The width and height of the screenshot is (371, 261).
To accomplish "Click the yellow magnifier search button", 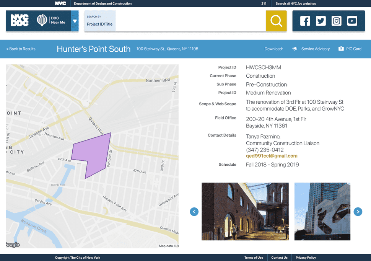I will pos(276,21).
